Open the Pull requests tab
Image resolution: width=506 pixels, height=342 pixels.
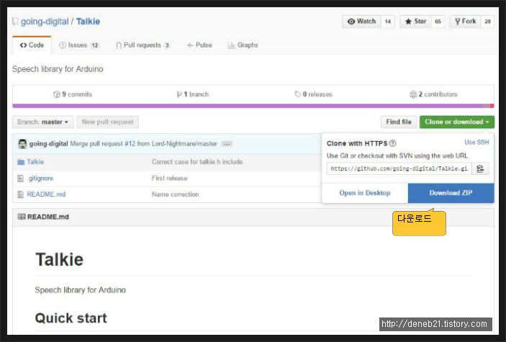coord(143,45)
